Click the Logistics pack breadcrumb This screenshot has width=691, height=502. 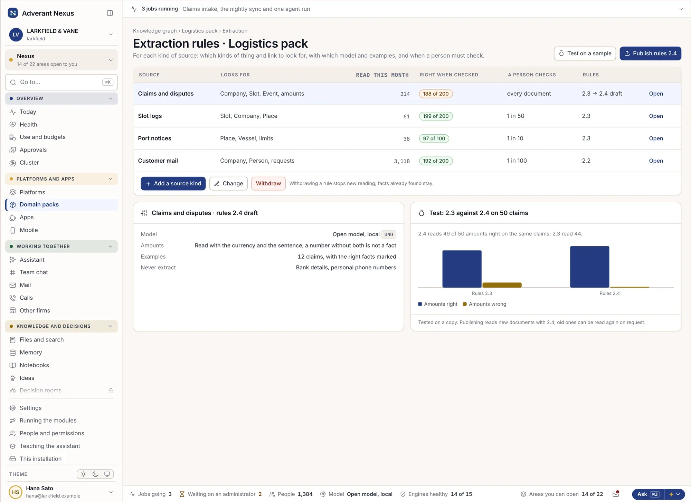point(199,31)
